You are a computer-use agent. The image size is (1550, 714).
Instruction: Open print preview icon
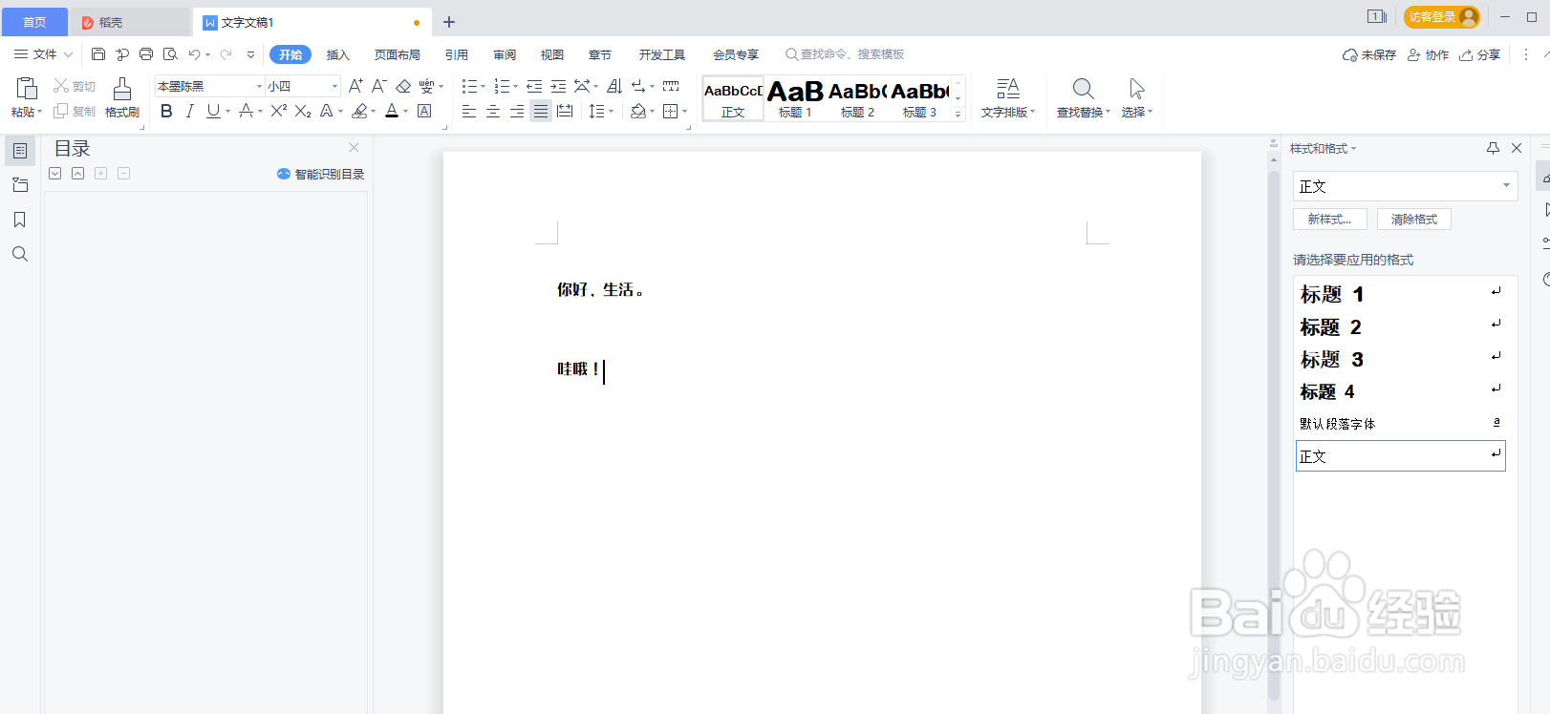tap(170, 54)
